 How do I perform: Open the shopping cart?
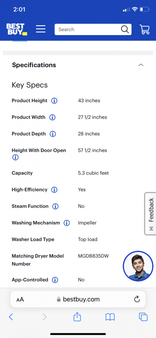(145, 29)
